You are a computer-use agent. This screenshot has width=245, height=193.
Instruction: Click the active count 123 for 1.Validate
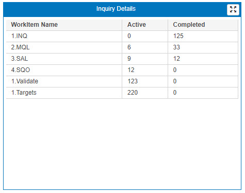[133, 81]
